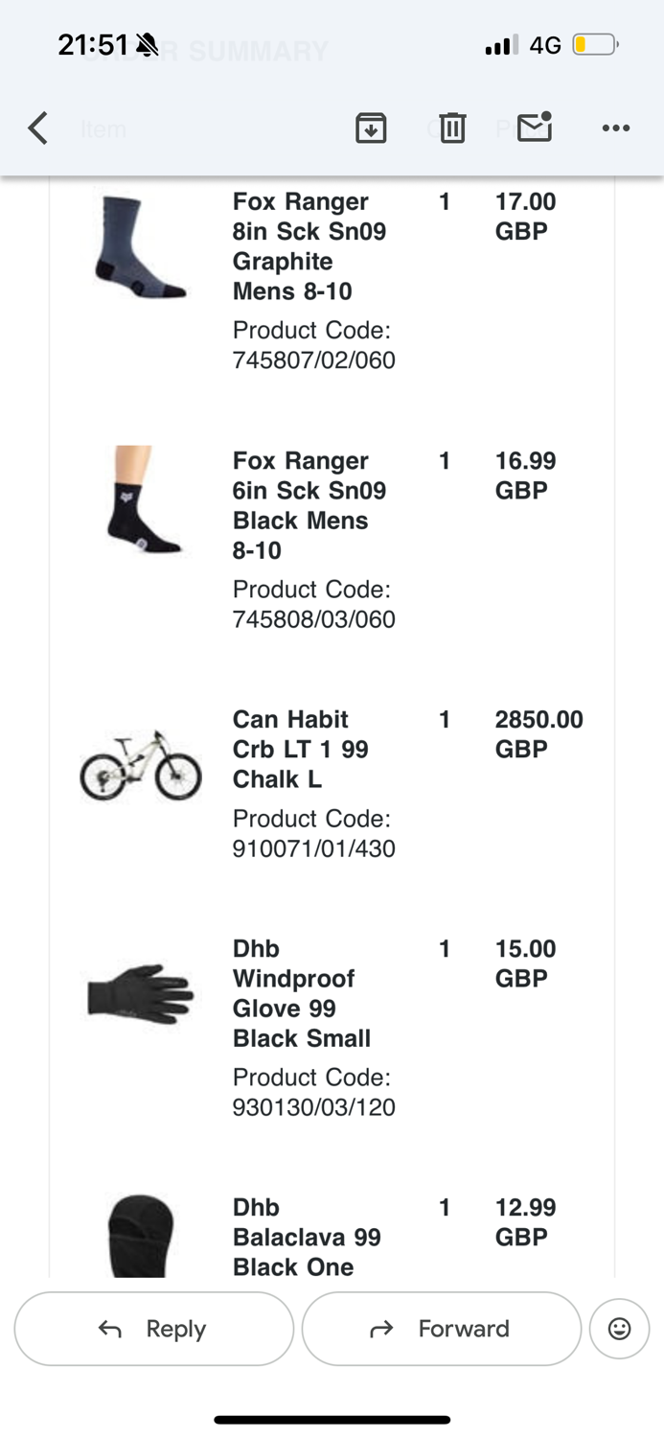Tap the Dhb Balaclava product image
This screenshot has width=664, height=1438.
click(x=140, y=1237)
